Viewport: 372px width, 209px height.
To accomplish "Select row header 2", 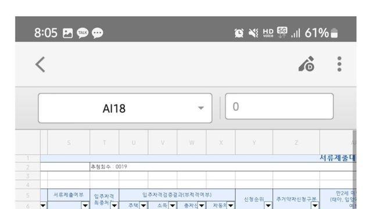I will (28, 167).
